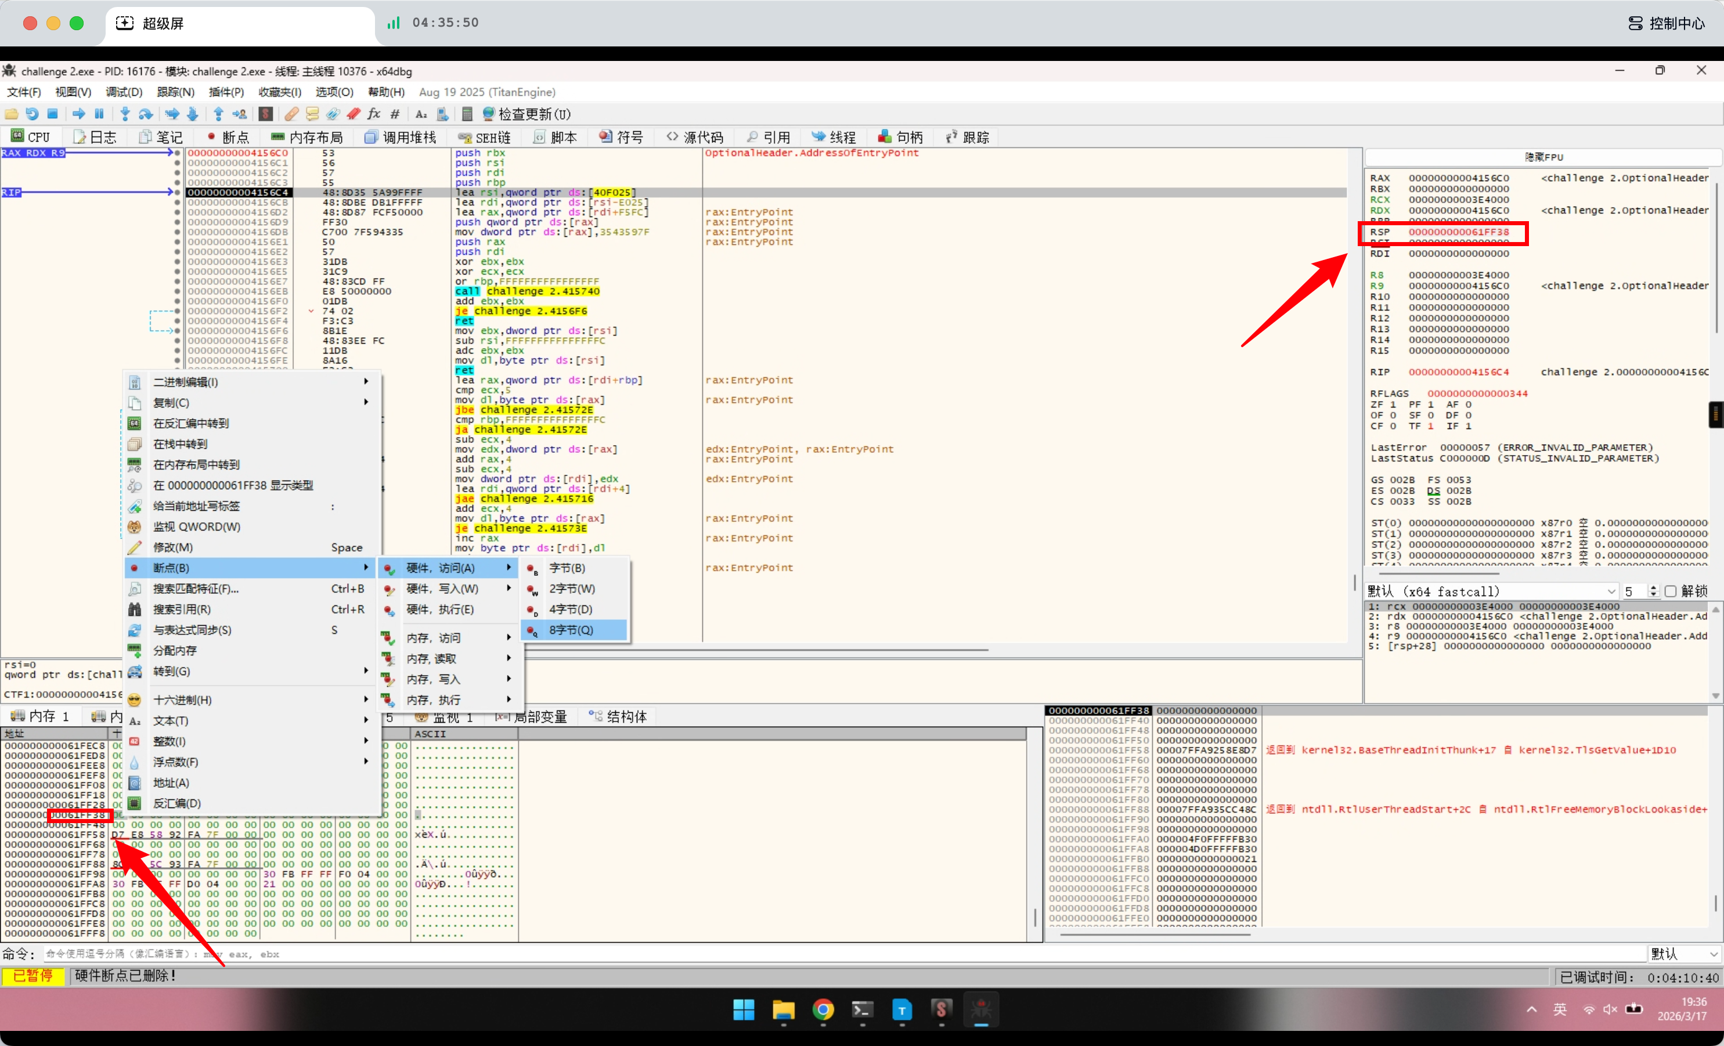The image size is (1724, 1046).
Task: Open the 默认 dropdown beside the command bar
Action: [x=1684, y=954]
